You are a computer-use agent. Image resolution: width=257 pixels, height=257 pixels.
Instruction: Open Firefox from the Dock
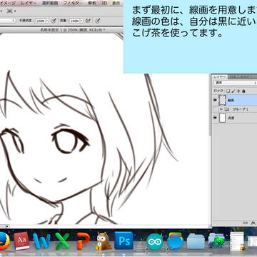[4, 241]
